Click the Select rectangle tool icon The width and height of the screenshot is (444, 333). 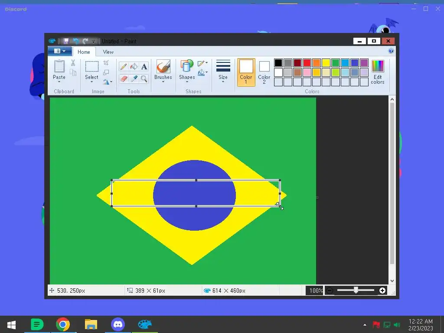tap(92, 66)
